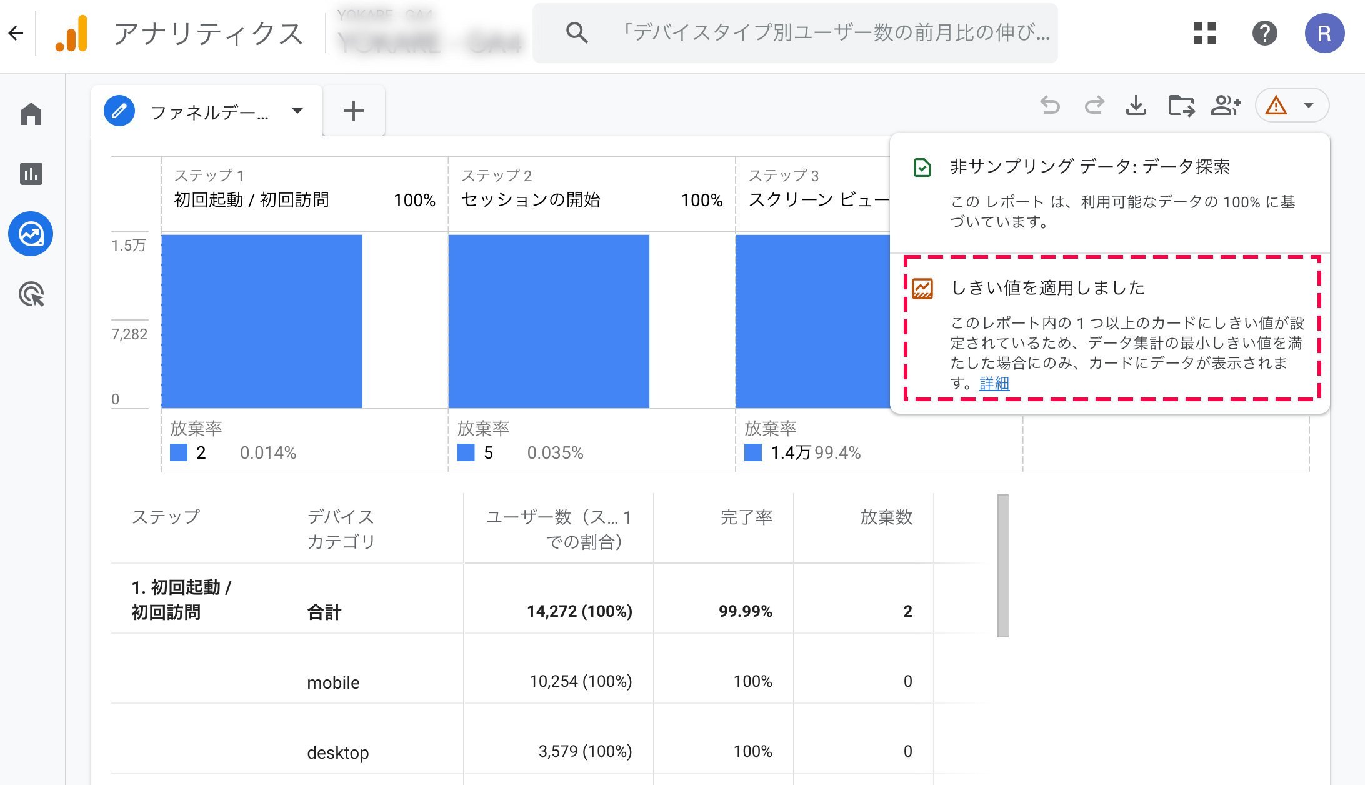The width and height of the screenshot is (1365, 785).
Task: Click the orange threshold applied icon
Action: tap(922, 289)
